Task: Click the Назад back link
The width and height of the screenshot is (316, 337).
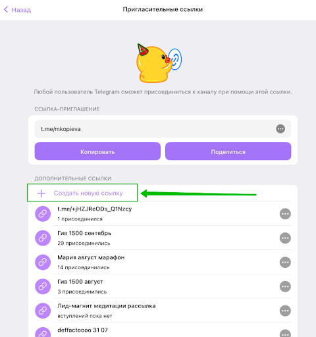Action: click(21, 10)
